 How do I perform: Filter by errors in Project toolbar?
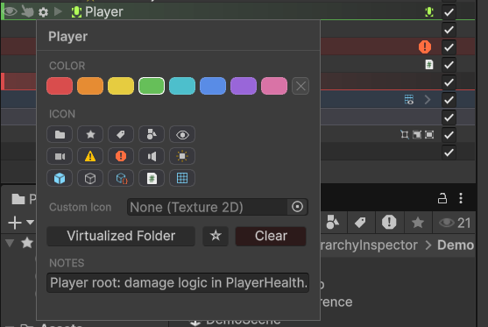coord(389,223)
